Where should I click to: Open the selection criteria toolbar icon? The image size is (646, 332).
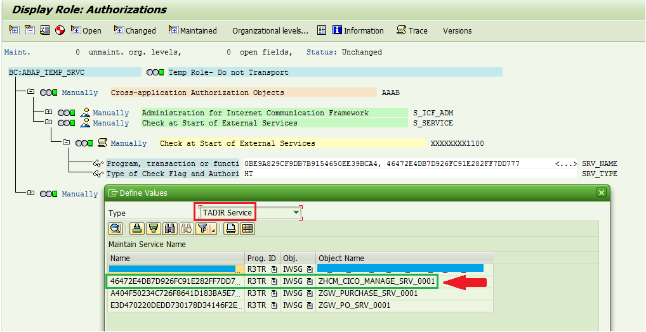click(44, 30)
